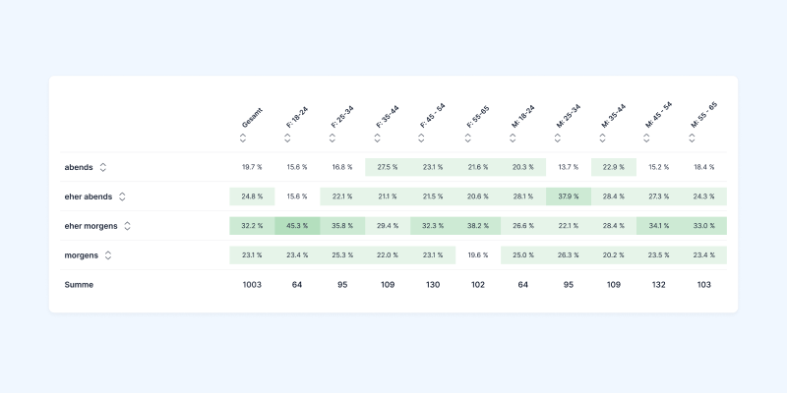Click the Gesamt column header label
The height and width of the screenshot is (393, 787).
point(252,118)
